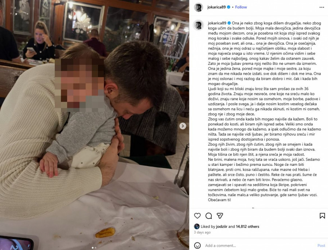
Task: Like the post with the heart icon
Action: (x=197, y=216)
